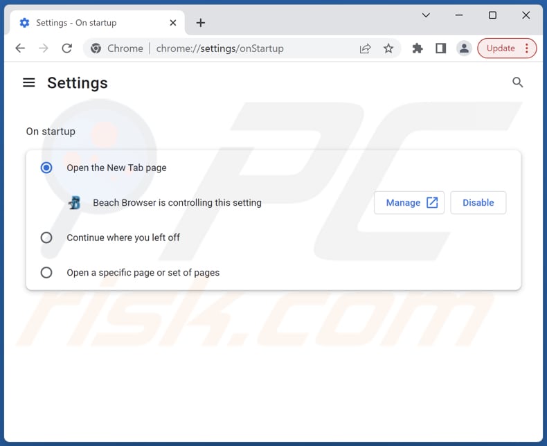Open tab search chevron dropdown
Image resolution: width=547 pixels, height=446 pixels.
(x=426, y=15)
